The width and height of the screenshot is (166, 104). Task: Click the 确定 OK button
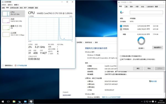point(138,68)
